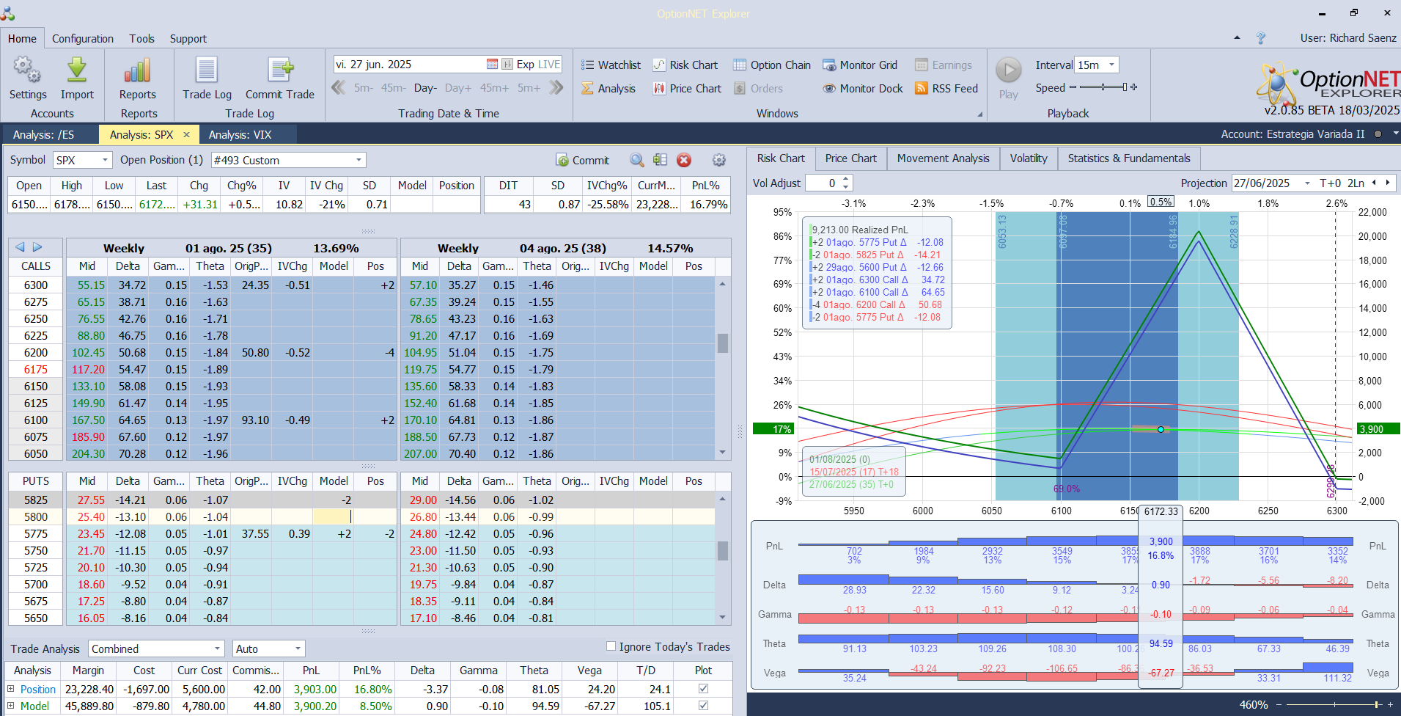Screen dimensions: 1401x716
Task: Open the Movement Analysis tab
Action: tap(943, 158)
